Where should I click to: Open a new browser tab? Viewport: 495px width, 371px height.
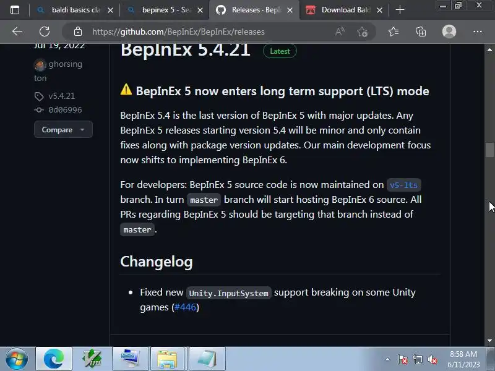(x=400, y=10)
